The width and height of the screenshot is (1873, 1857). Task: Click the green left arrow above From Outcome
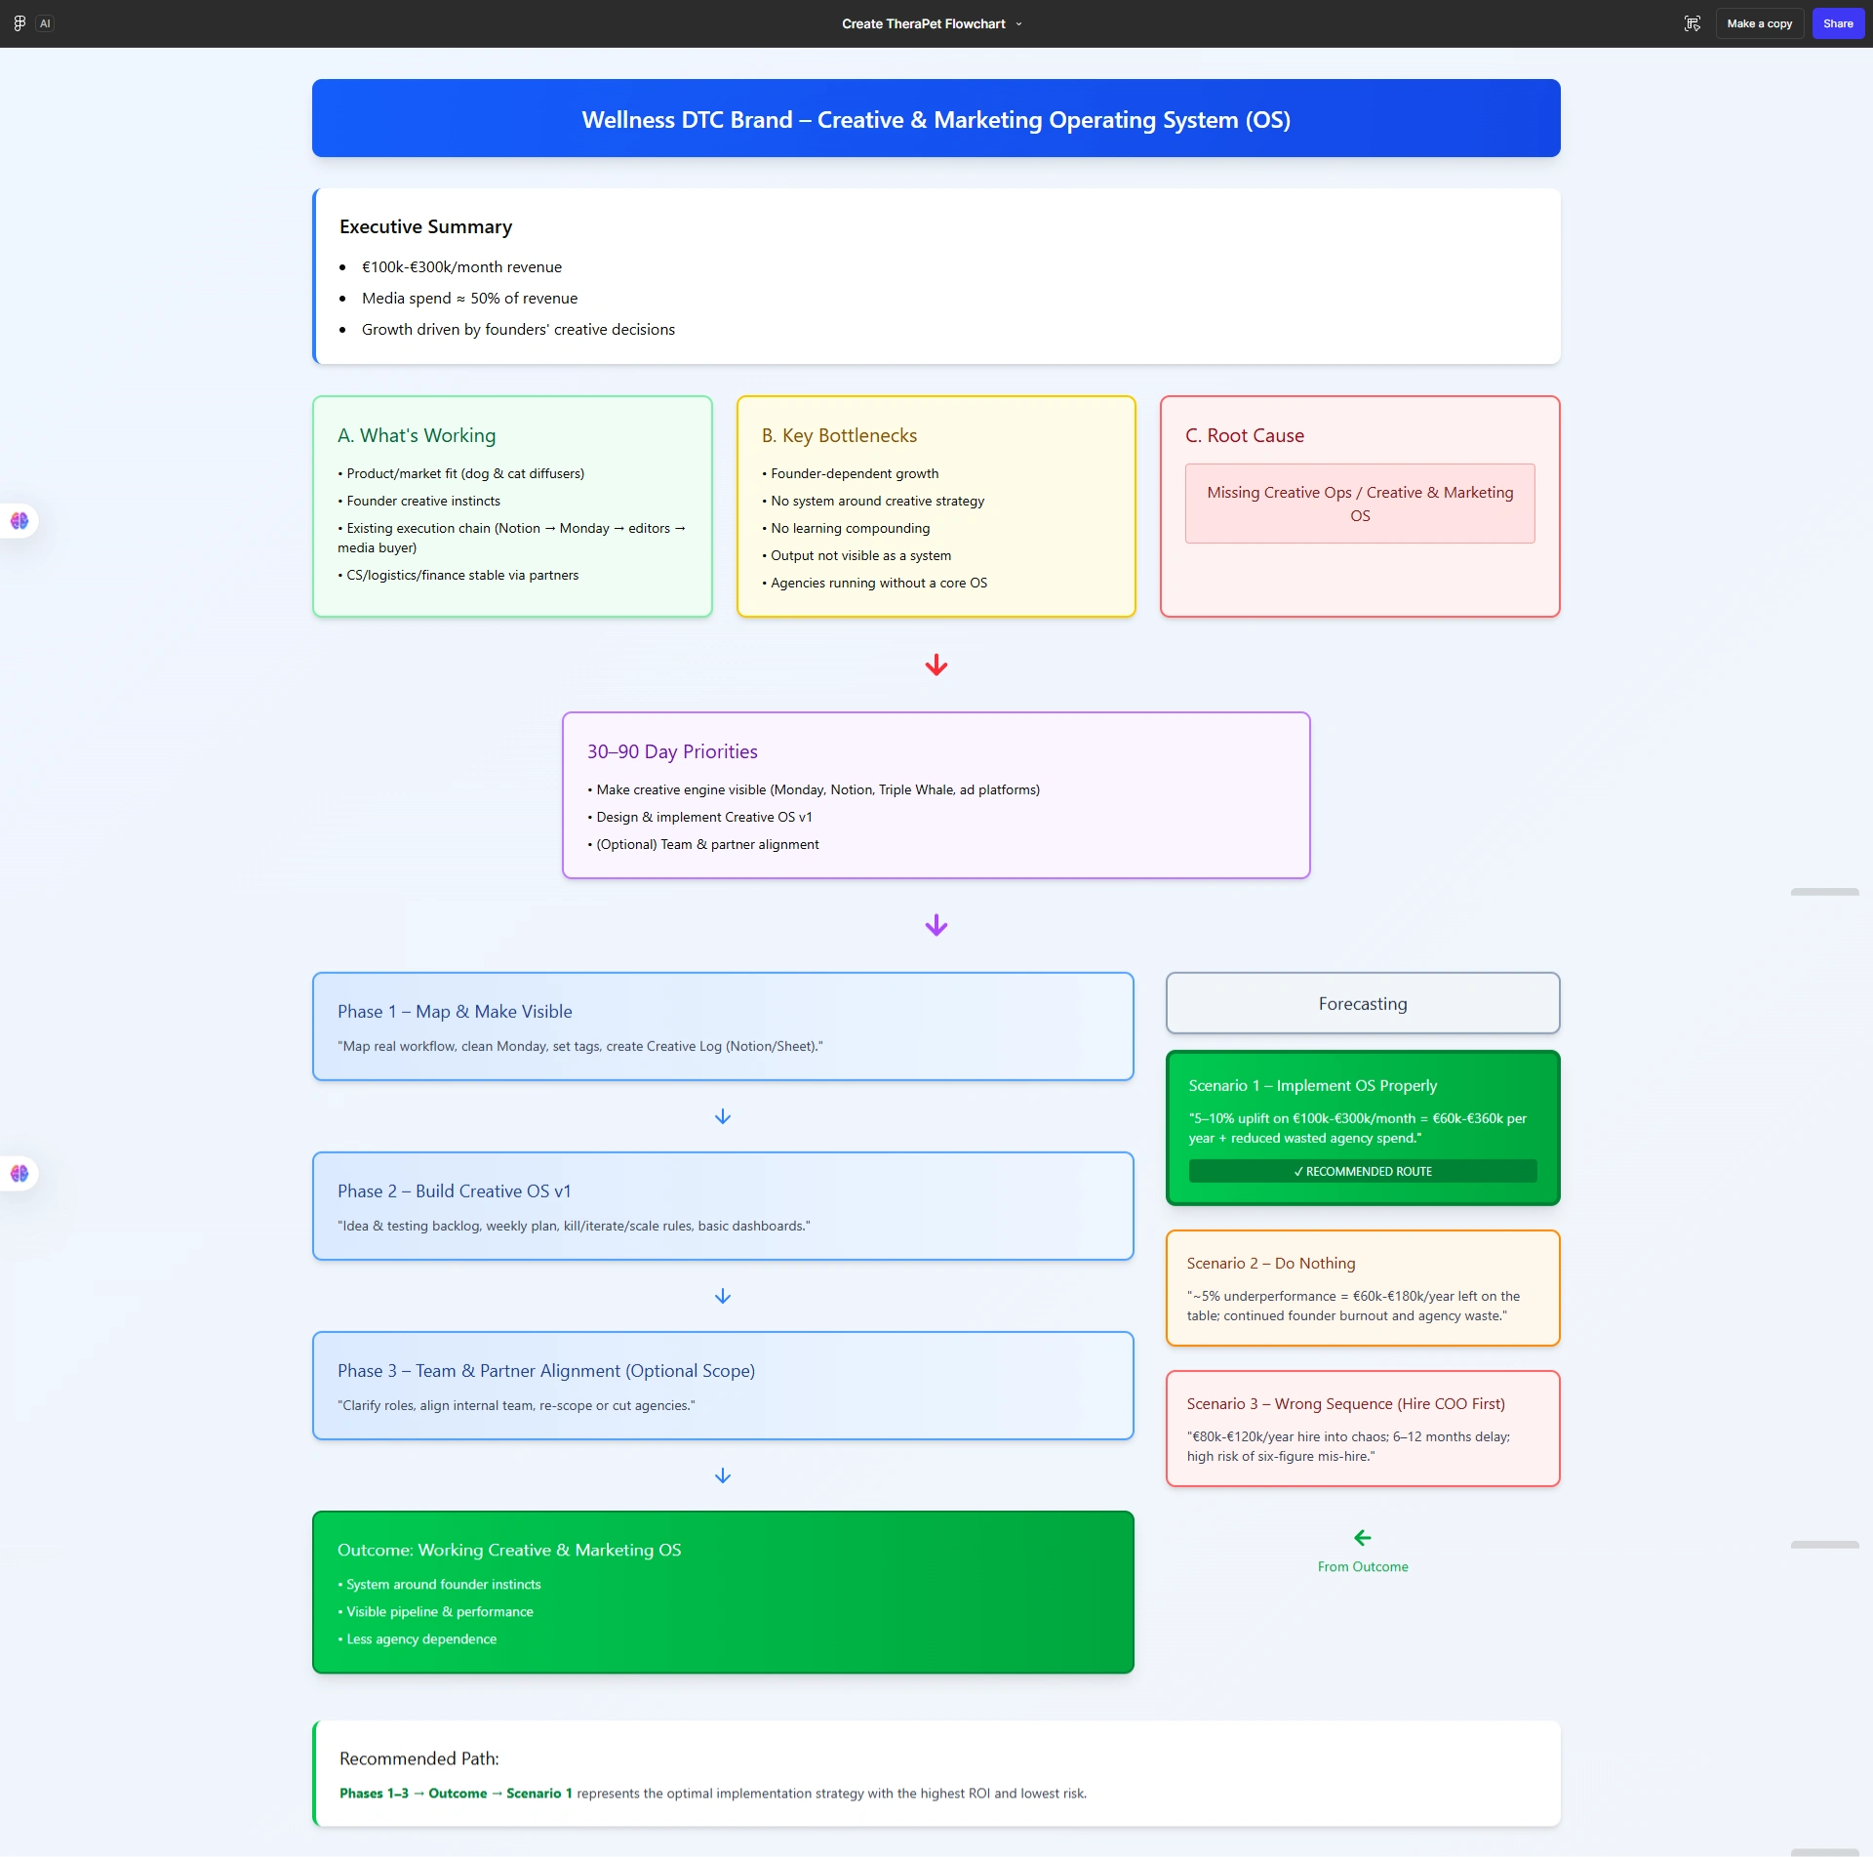click(x=1362, y=1538)
